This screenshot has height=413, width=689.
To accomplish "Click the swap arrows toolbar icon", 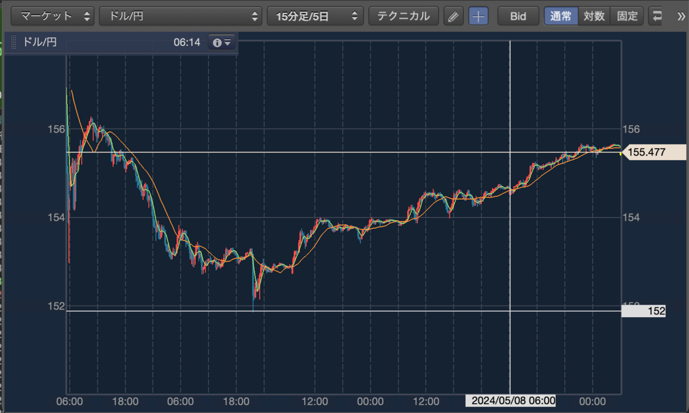I will (657, 16).
